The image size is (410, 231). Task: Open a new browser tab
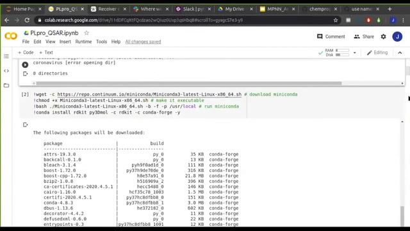pos(389,9)
